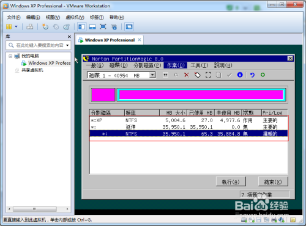306x226 pixels.
Task: Click the check partition checkmark icon
Action: [229, 75]
